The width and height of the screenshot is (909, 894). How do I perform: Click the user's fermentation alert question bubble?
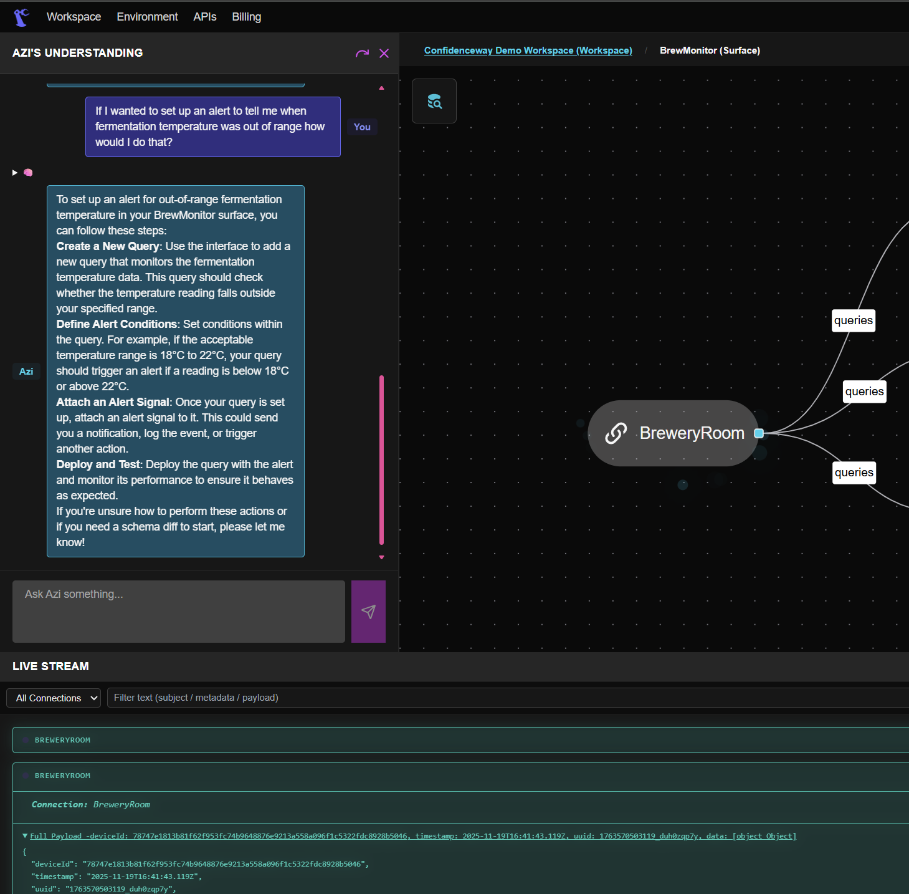click(x=213, y=127)
